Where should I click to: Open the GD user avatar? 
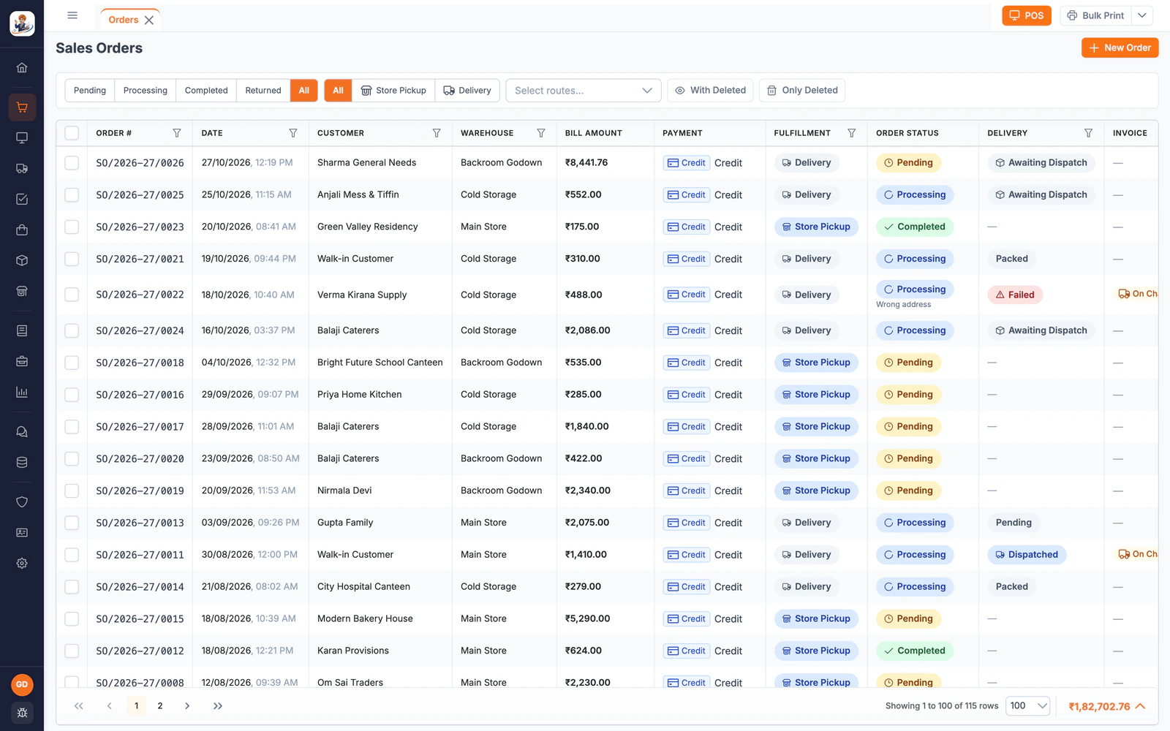tap(22, 685)
